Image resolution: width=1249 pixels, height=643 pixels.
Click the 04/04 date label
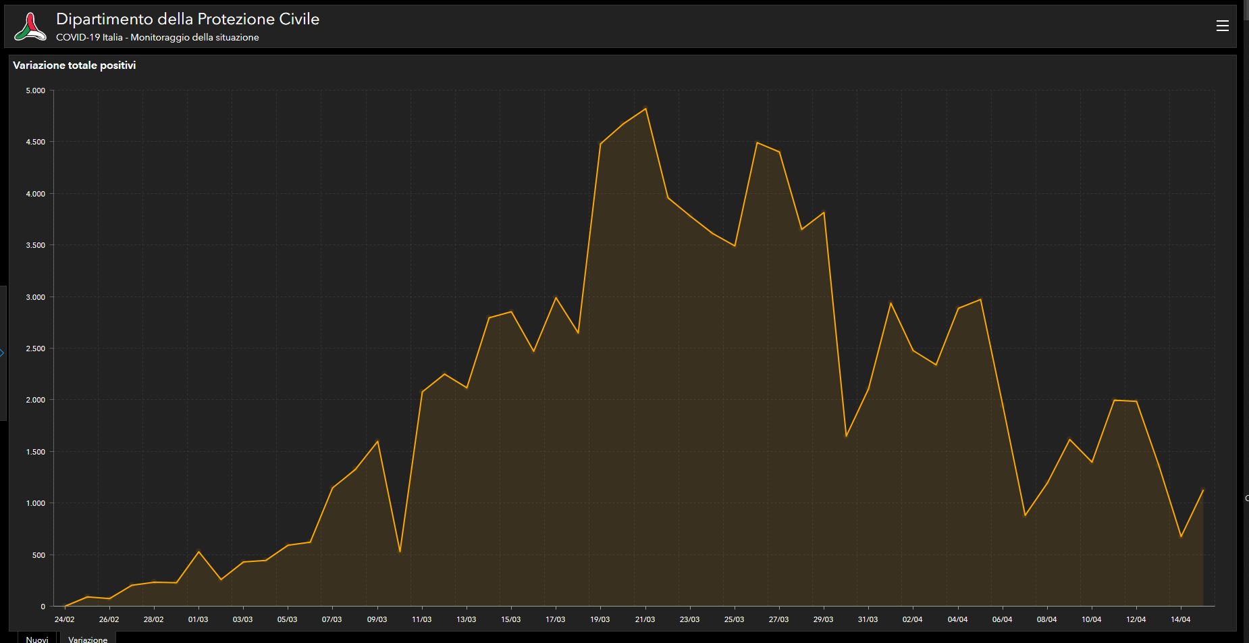(957, 619)
